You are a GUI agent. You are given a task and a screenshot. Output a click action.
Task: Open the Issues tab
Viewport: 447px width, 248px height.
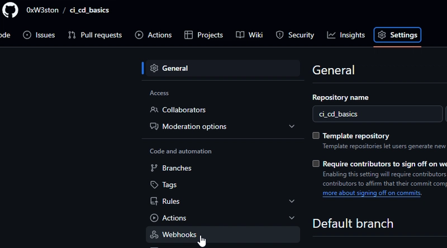(39, 35)
